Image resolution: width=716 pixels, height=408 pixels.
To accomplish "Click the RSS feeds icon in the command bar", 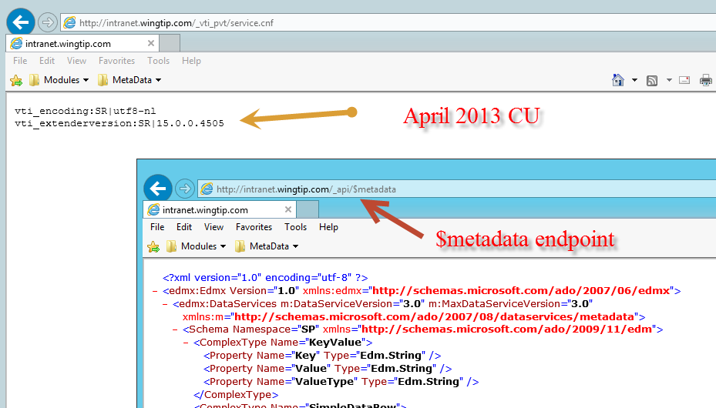I will click(x=652, y=81).
